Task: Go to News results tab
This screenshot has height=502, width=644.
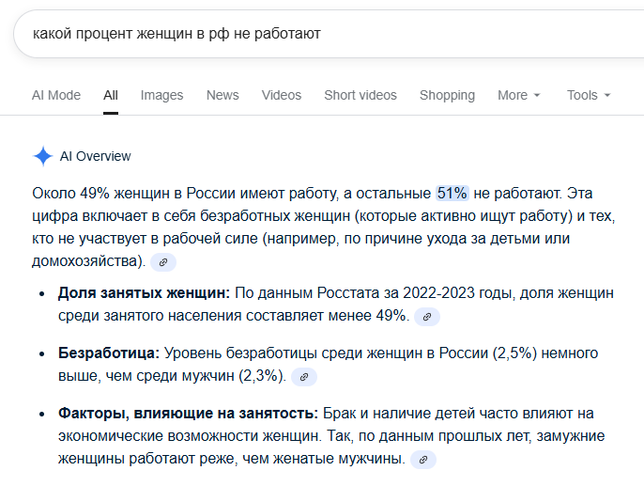Action: 222,95
